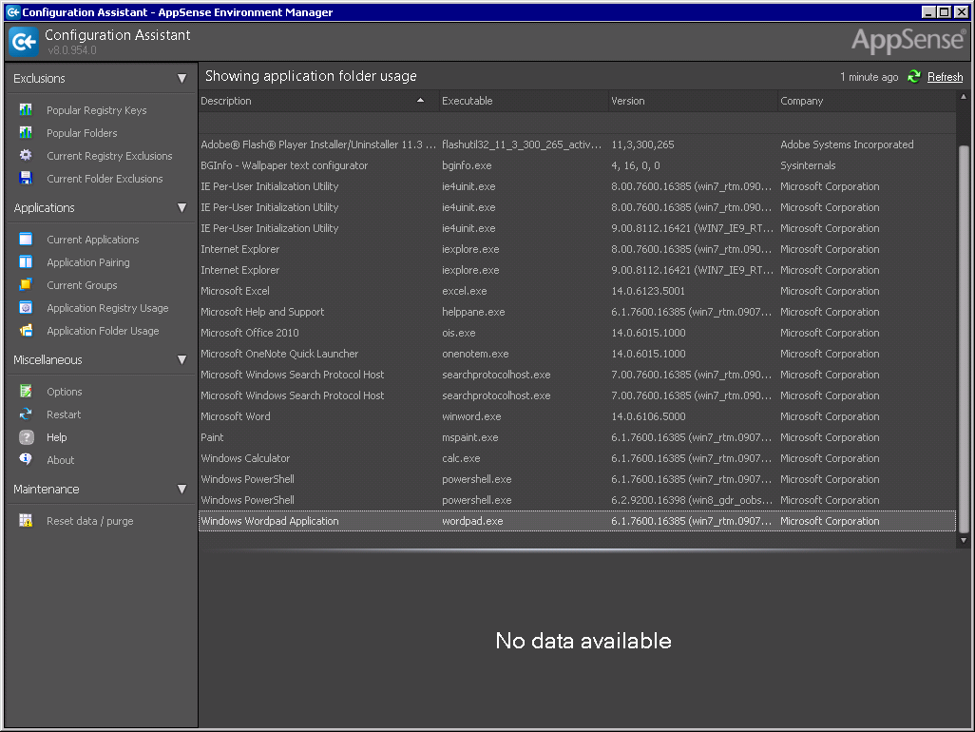Click the onenotem.exe executable cell
975x732 pixels.
pos(475,354)
